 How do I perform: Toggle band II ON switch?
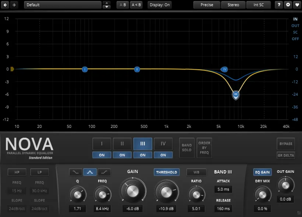tap(122, 155)
